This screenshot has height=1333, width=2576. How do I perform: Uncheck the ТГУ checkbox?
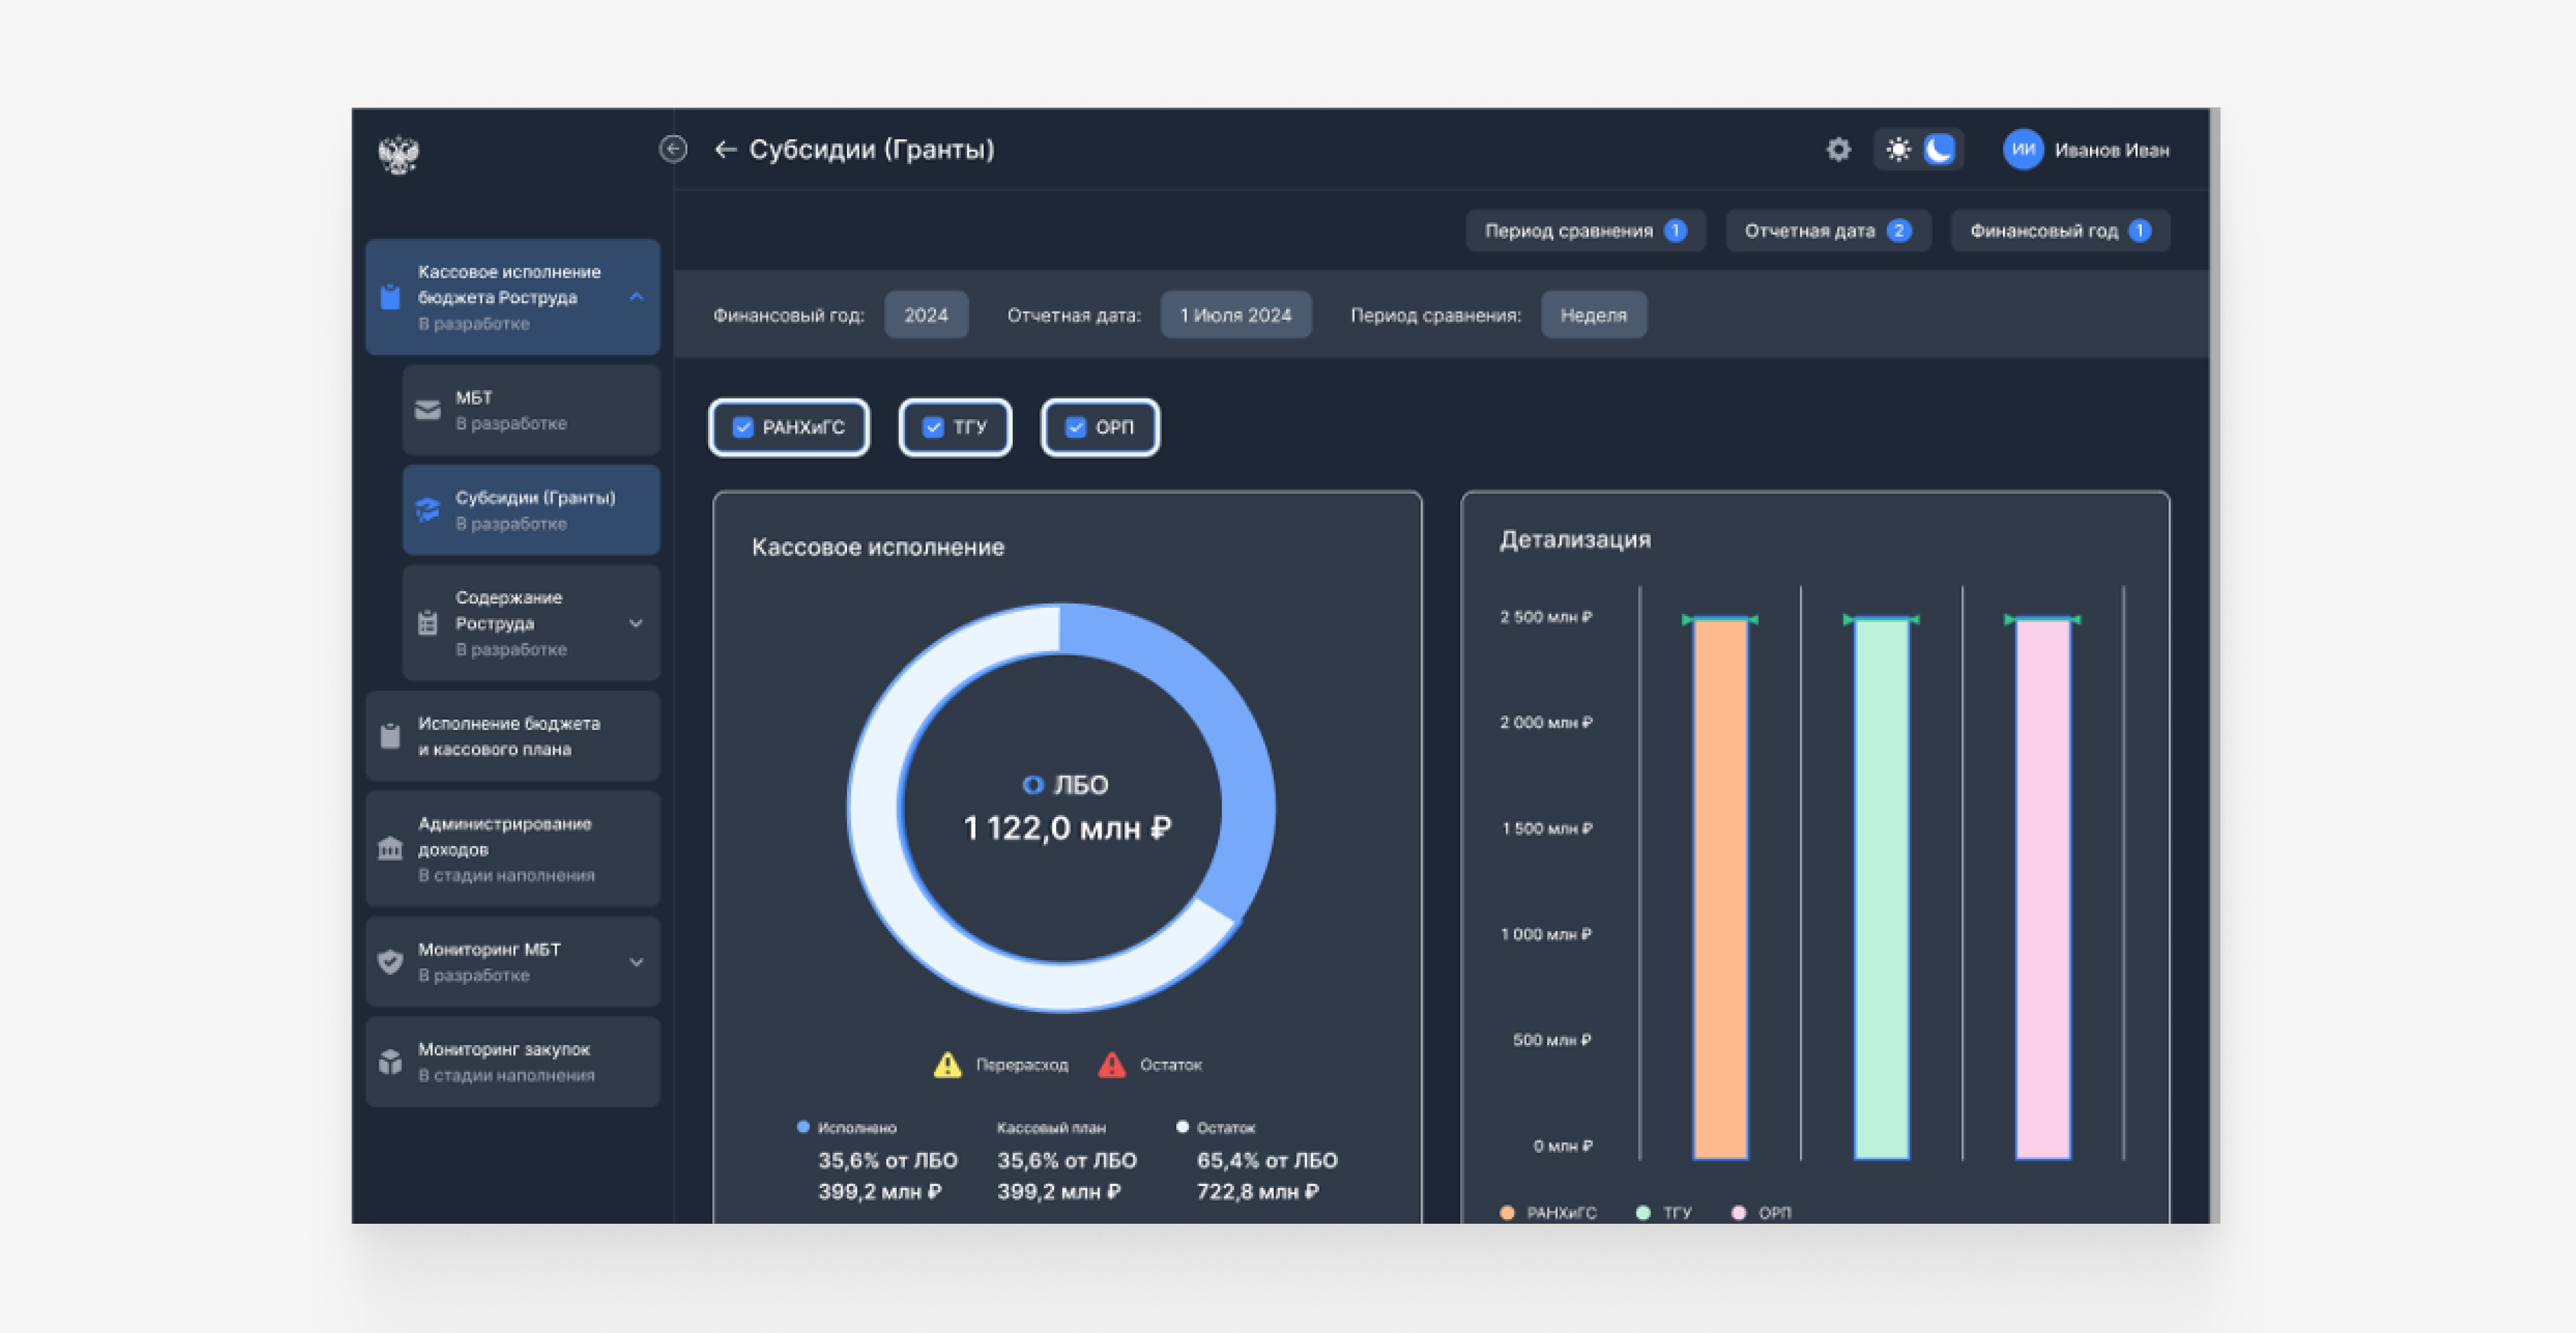(933, 427)
